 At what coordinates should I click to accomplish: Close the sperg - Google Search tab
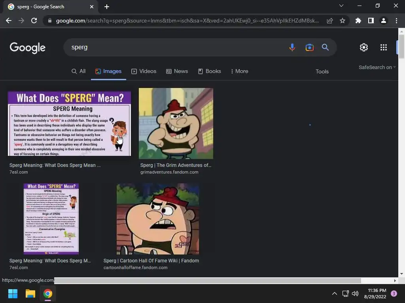(x=92, y=7)
